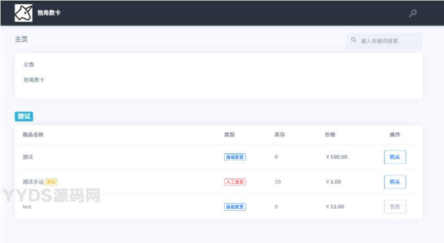Click the 自动发货 badge in 测试 row
The image size is (444, 243).
[x=235, y=157]
